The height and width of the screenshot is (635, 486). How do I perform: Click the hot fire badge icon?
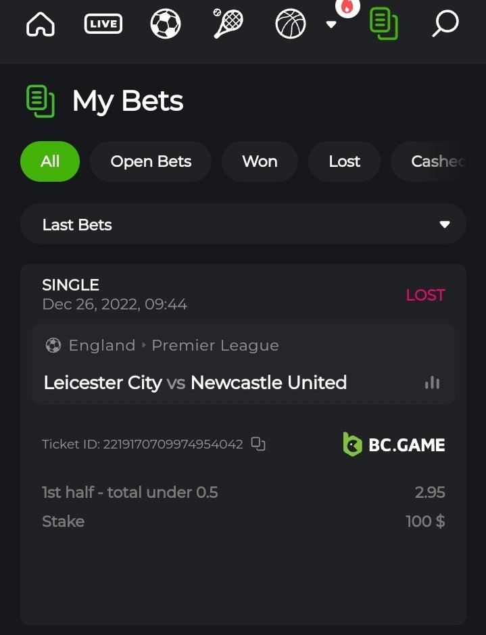[x=347, y=7]
